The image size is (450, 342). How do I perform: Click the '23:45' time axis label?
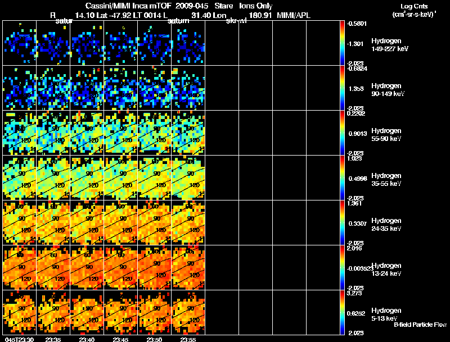click(120, 340)
